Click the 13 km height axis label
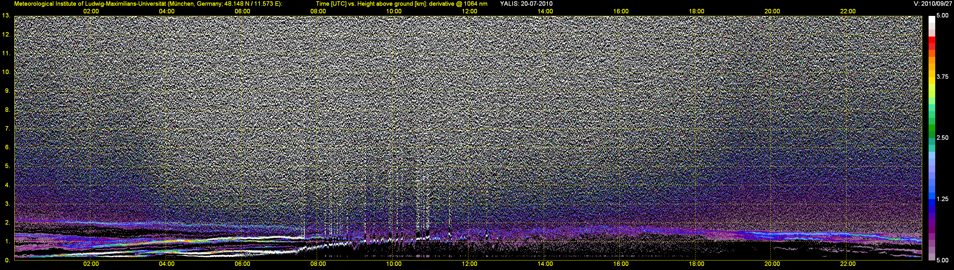This screenshot has width=954, height=270. coord(6,16)
